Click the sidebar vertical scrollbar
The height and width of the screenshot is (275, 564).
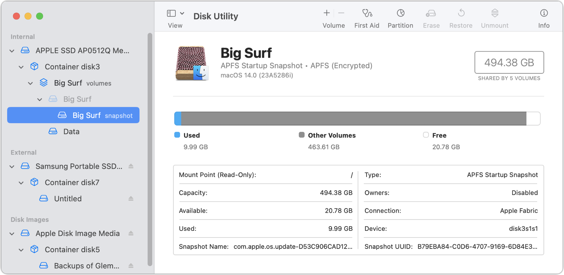point(150,149)
